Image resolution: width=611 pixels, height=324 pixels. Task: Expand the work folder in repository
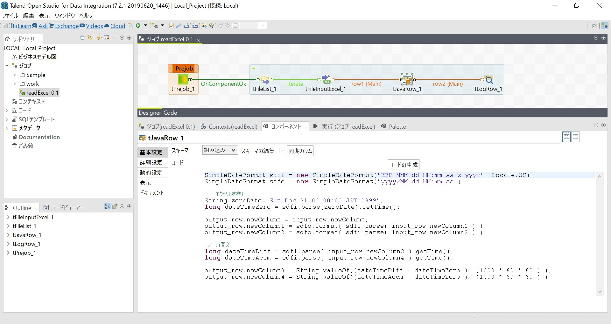point(15,84)
